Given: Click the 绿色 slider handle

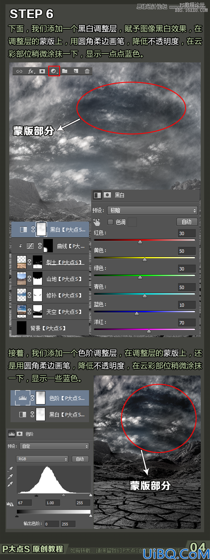Looking at the screenshot, I should pyautogui.click(x=140, y=277).
